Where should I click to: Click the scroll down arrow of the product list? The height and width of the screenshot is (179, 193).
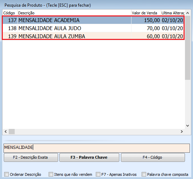[187, 126]
